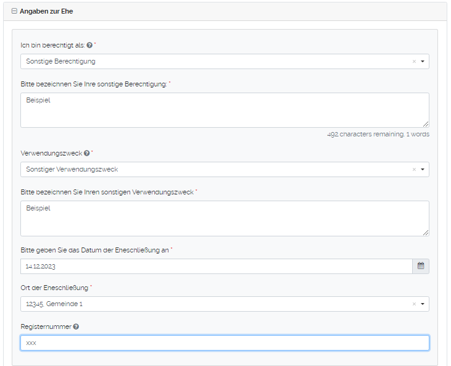
Task: Show help for Registernummer
Action: coord(76,326)
